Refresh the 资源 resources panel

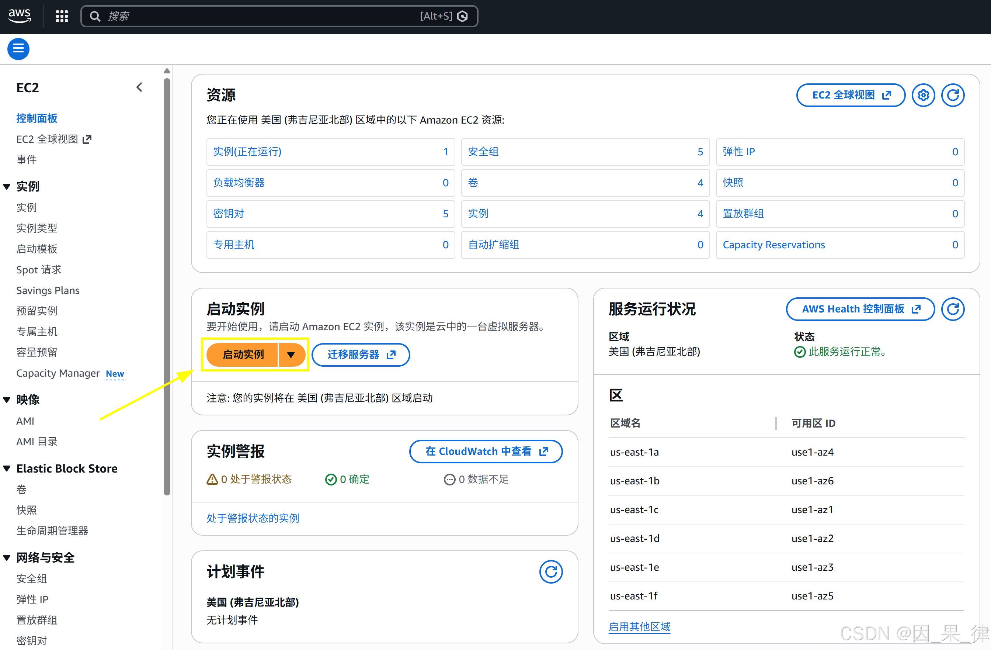click(x=953, y=95)
